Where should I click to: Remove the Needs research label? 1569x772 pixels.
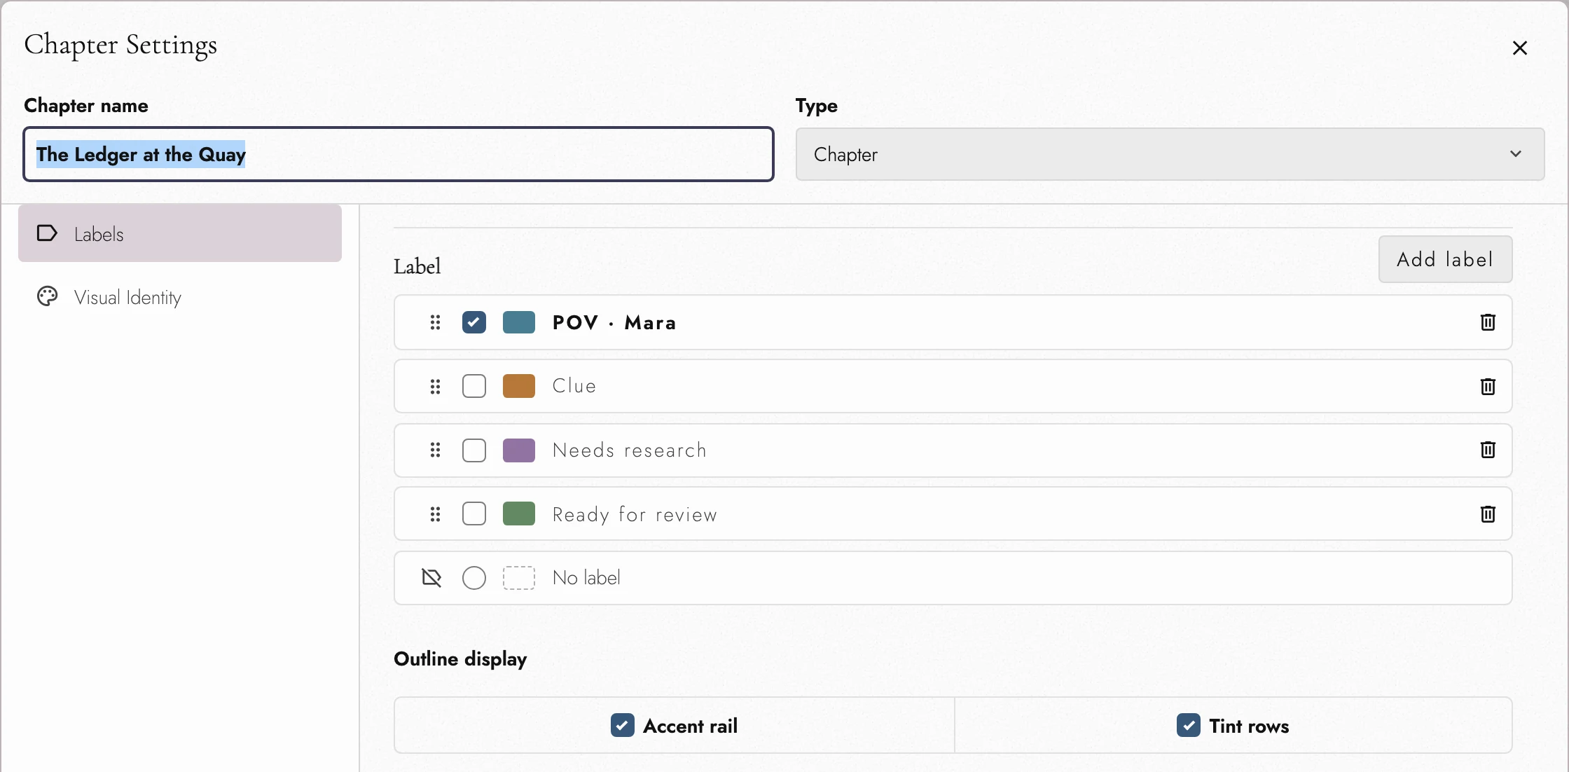click(x=1488, y=450)
